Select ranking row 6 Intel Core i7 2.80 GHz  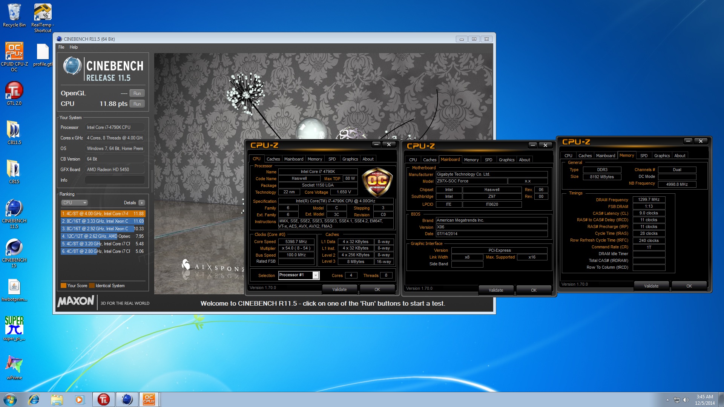(x=103, y=251)
